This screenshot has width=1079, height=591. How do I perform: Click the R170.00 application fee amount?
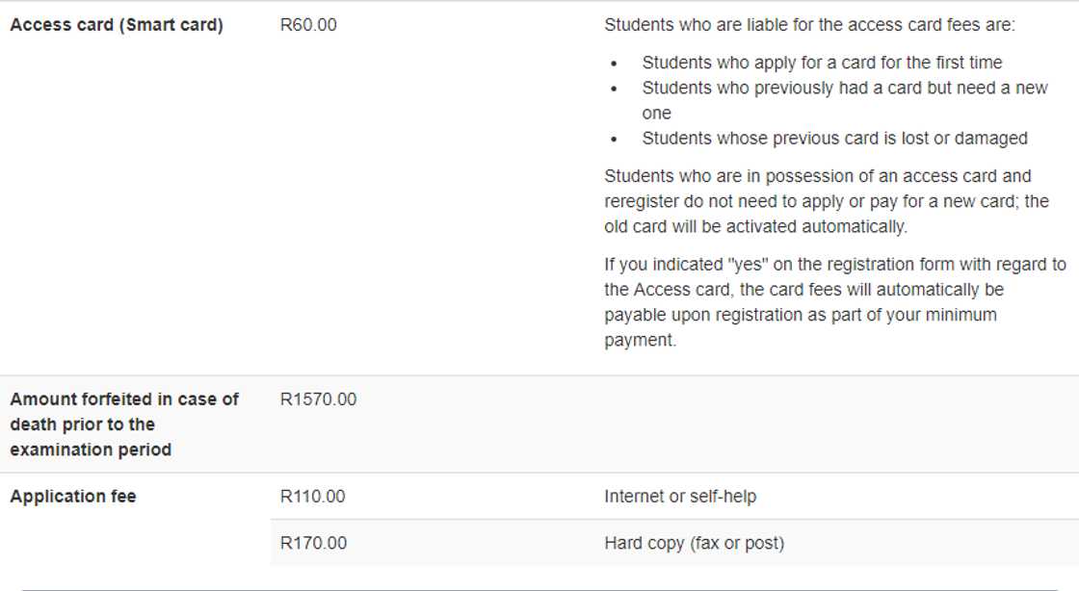pos(313,543)
